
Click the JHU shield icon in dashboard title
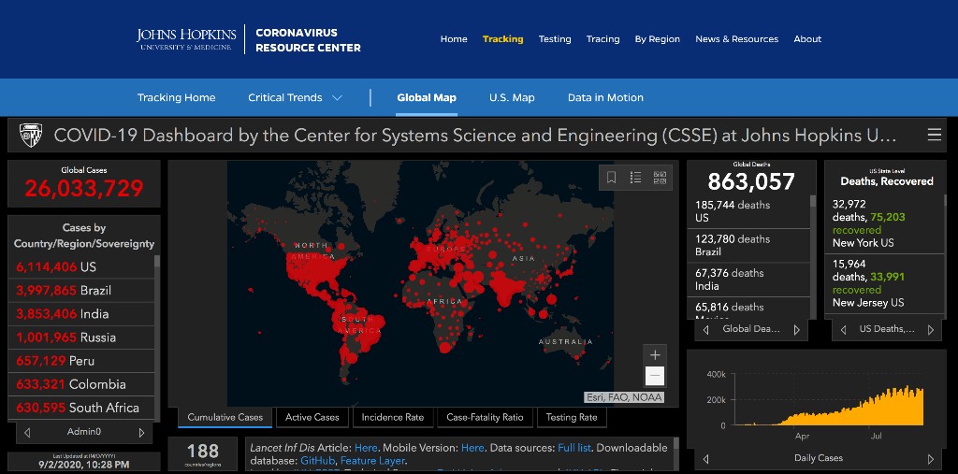(x=31, y=135)
